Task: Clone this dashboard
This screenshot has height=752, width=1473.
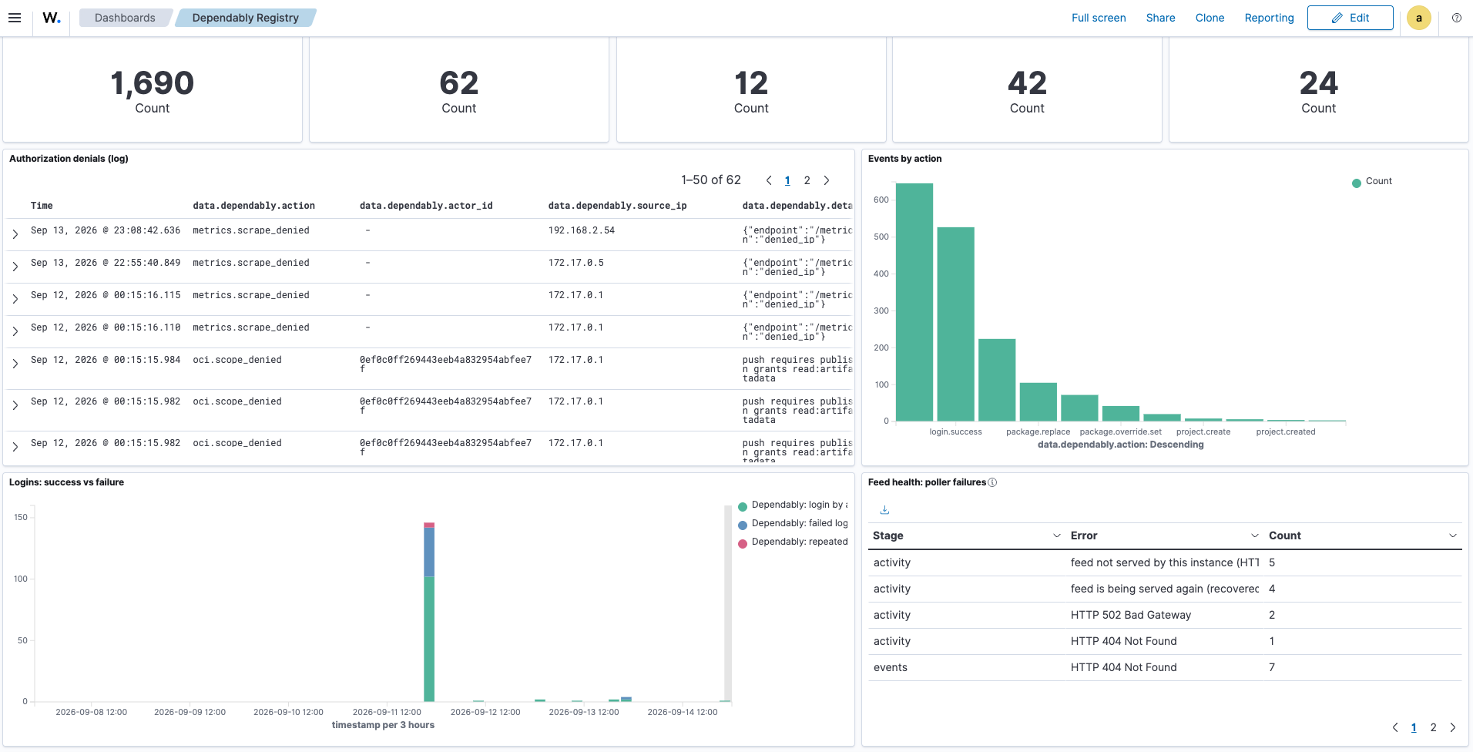Action: 1210,18
